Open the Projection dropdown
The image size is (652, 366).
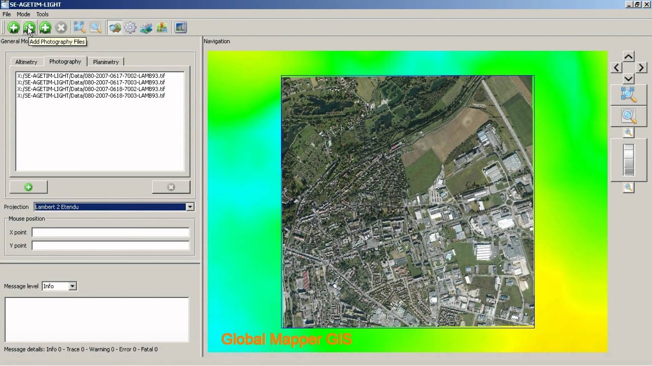tap(114, 207)
